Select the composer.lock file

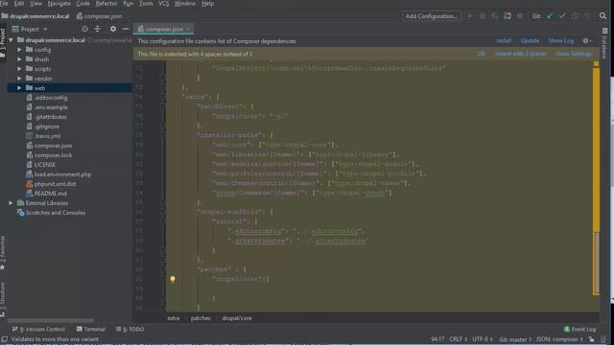[x=53, y=155]
